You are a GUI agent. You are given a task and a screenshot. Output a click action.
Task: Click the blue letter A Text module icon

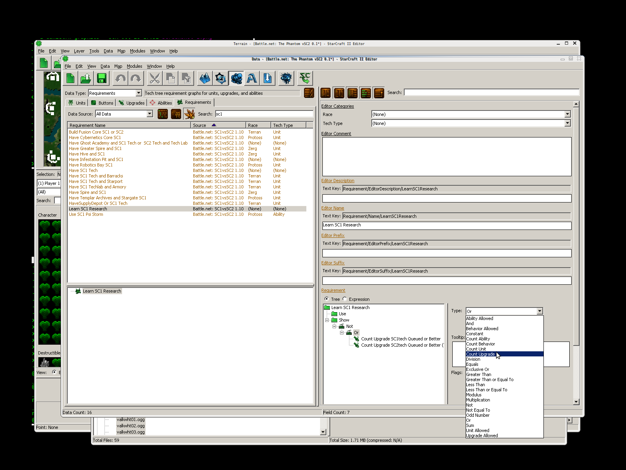[x=252, y=78]
